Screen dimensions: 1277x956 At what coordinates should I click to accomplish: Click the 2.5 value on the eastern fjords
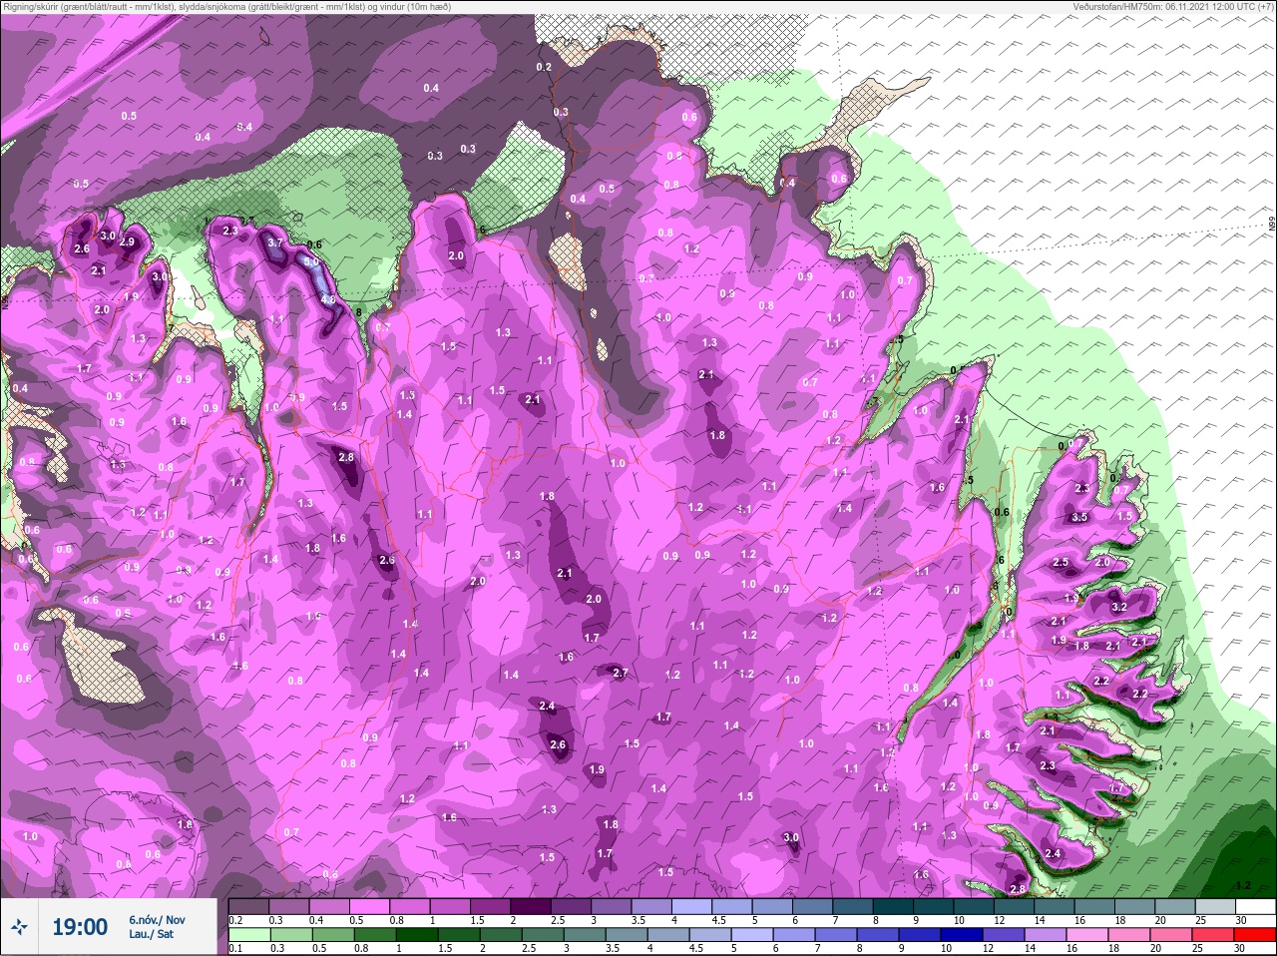click(x=1061, y=562)
